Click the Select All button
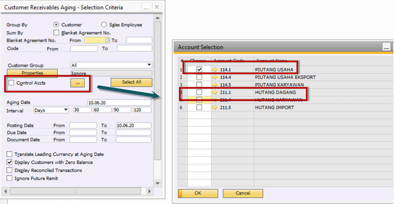394x204 pixels. coord(131,82)
